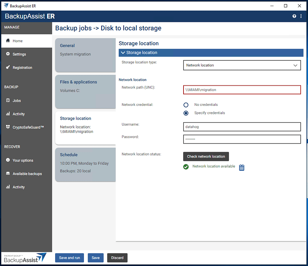Image resolution: width=308 pixels, height=266 pixels.
Task: Open help via the question mark icon
Action: click(x=294, y=16)
